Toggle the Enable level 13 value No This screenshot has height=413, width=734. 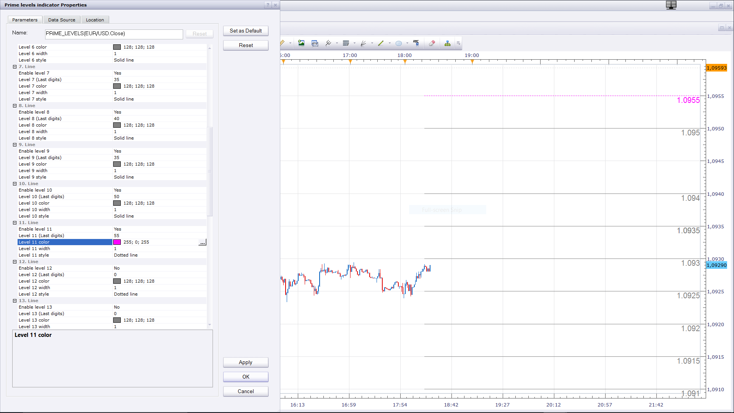point(117,307)
